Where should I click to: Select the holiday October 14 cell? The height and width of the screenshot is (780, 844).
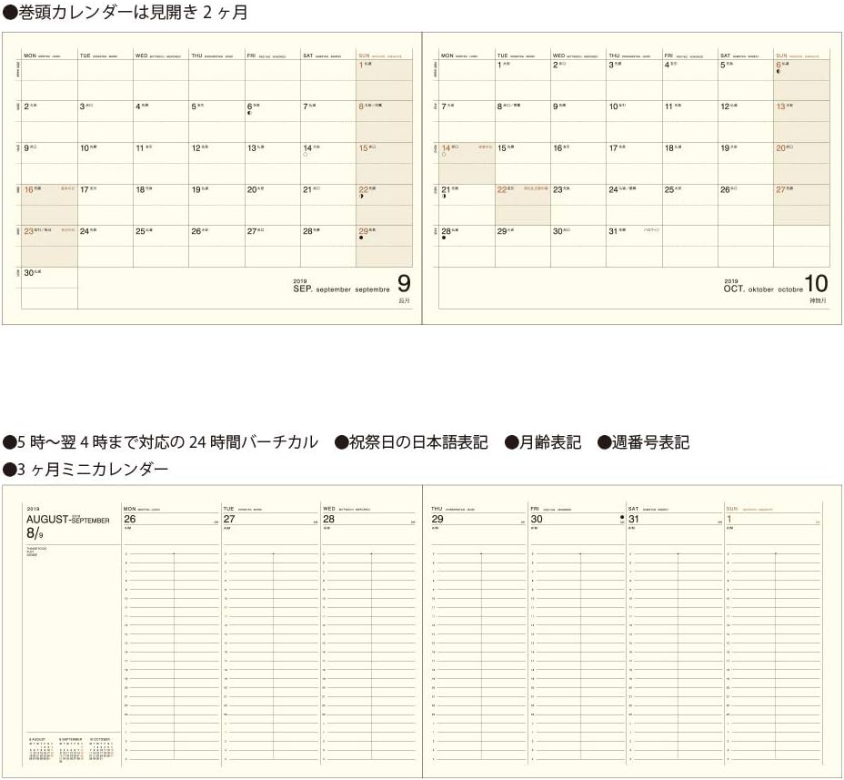click(467, 163)
